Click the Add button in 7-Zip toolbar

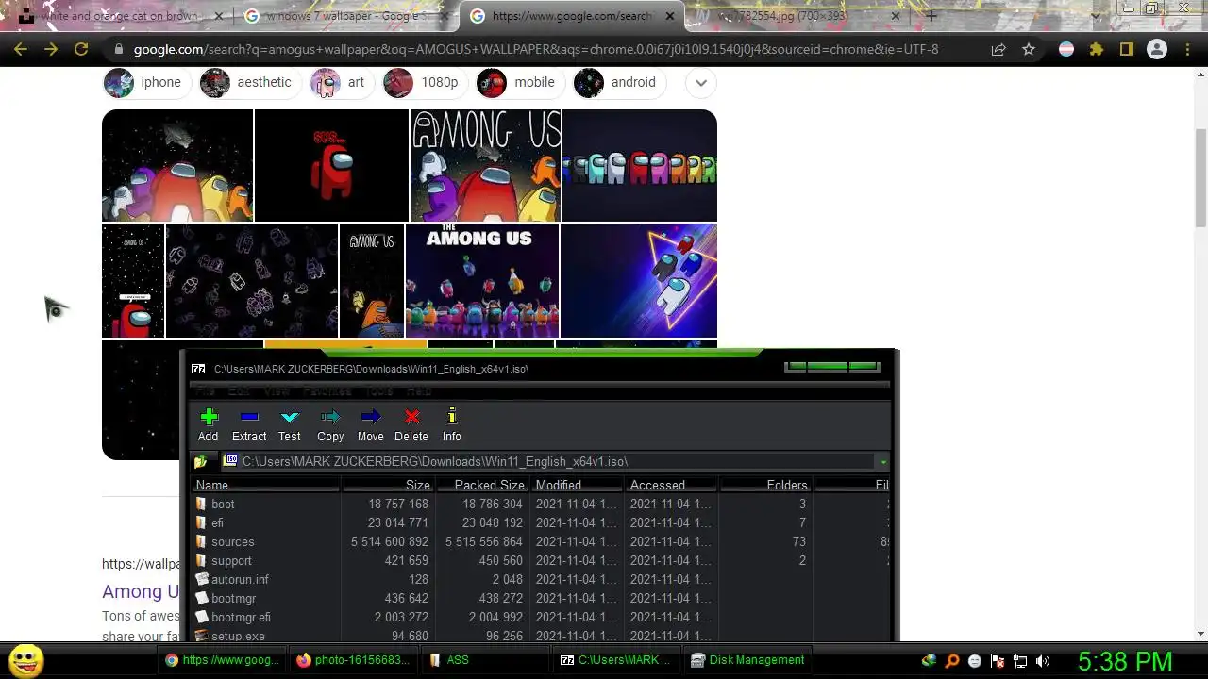pos(209,424)
